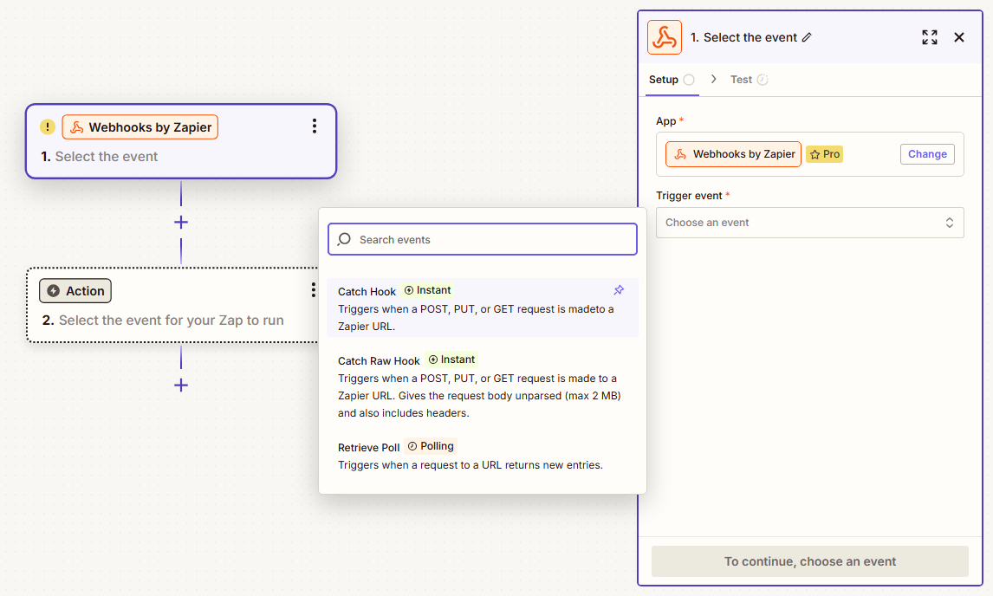Select the step 1 Select the event card
993x596 pixels.
coord(181,141)
